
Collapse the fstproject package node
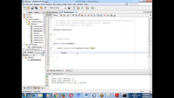point(27,24)
